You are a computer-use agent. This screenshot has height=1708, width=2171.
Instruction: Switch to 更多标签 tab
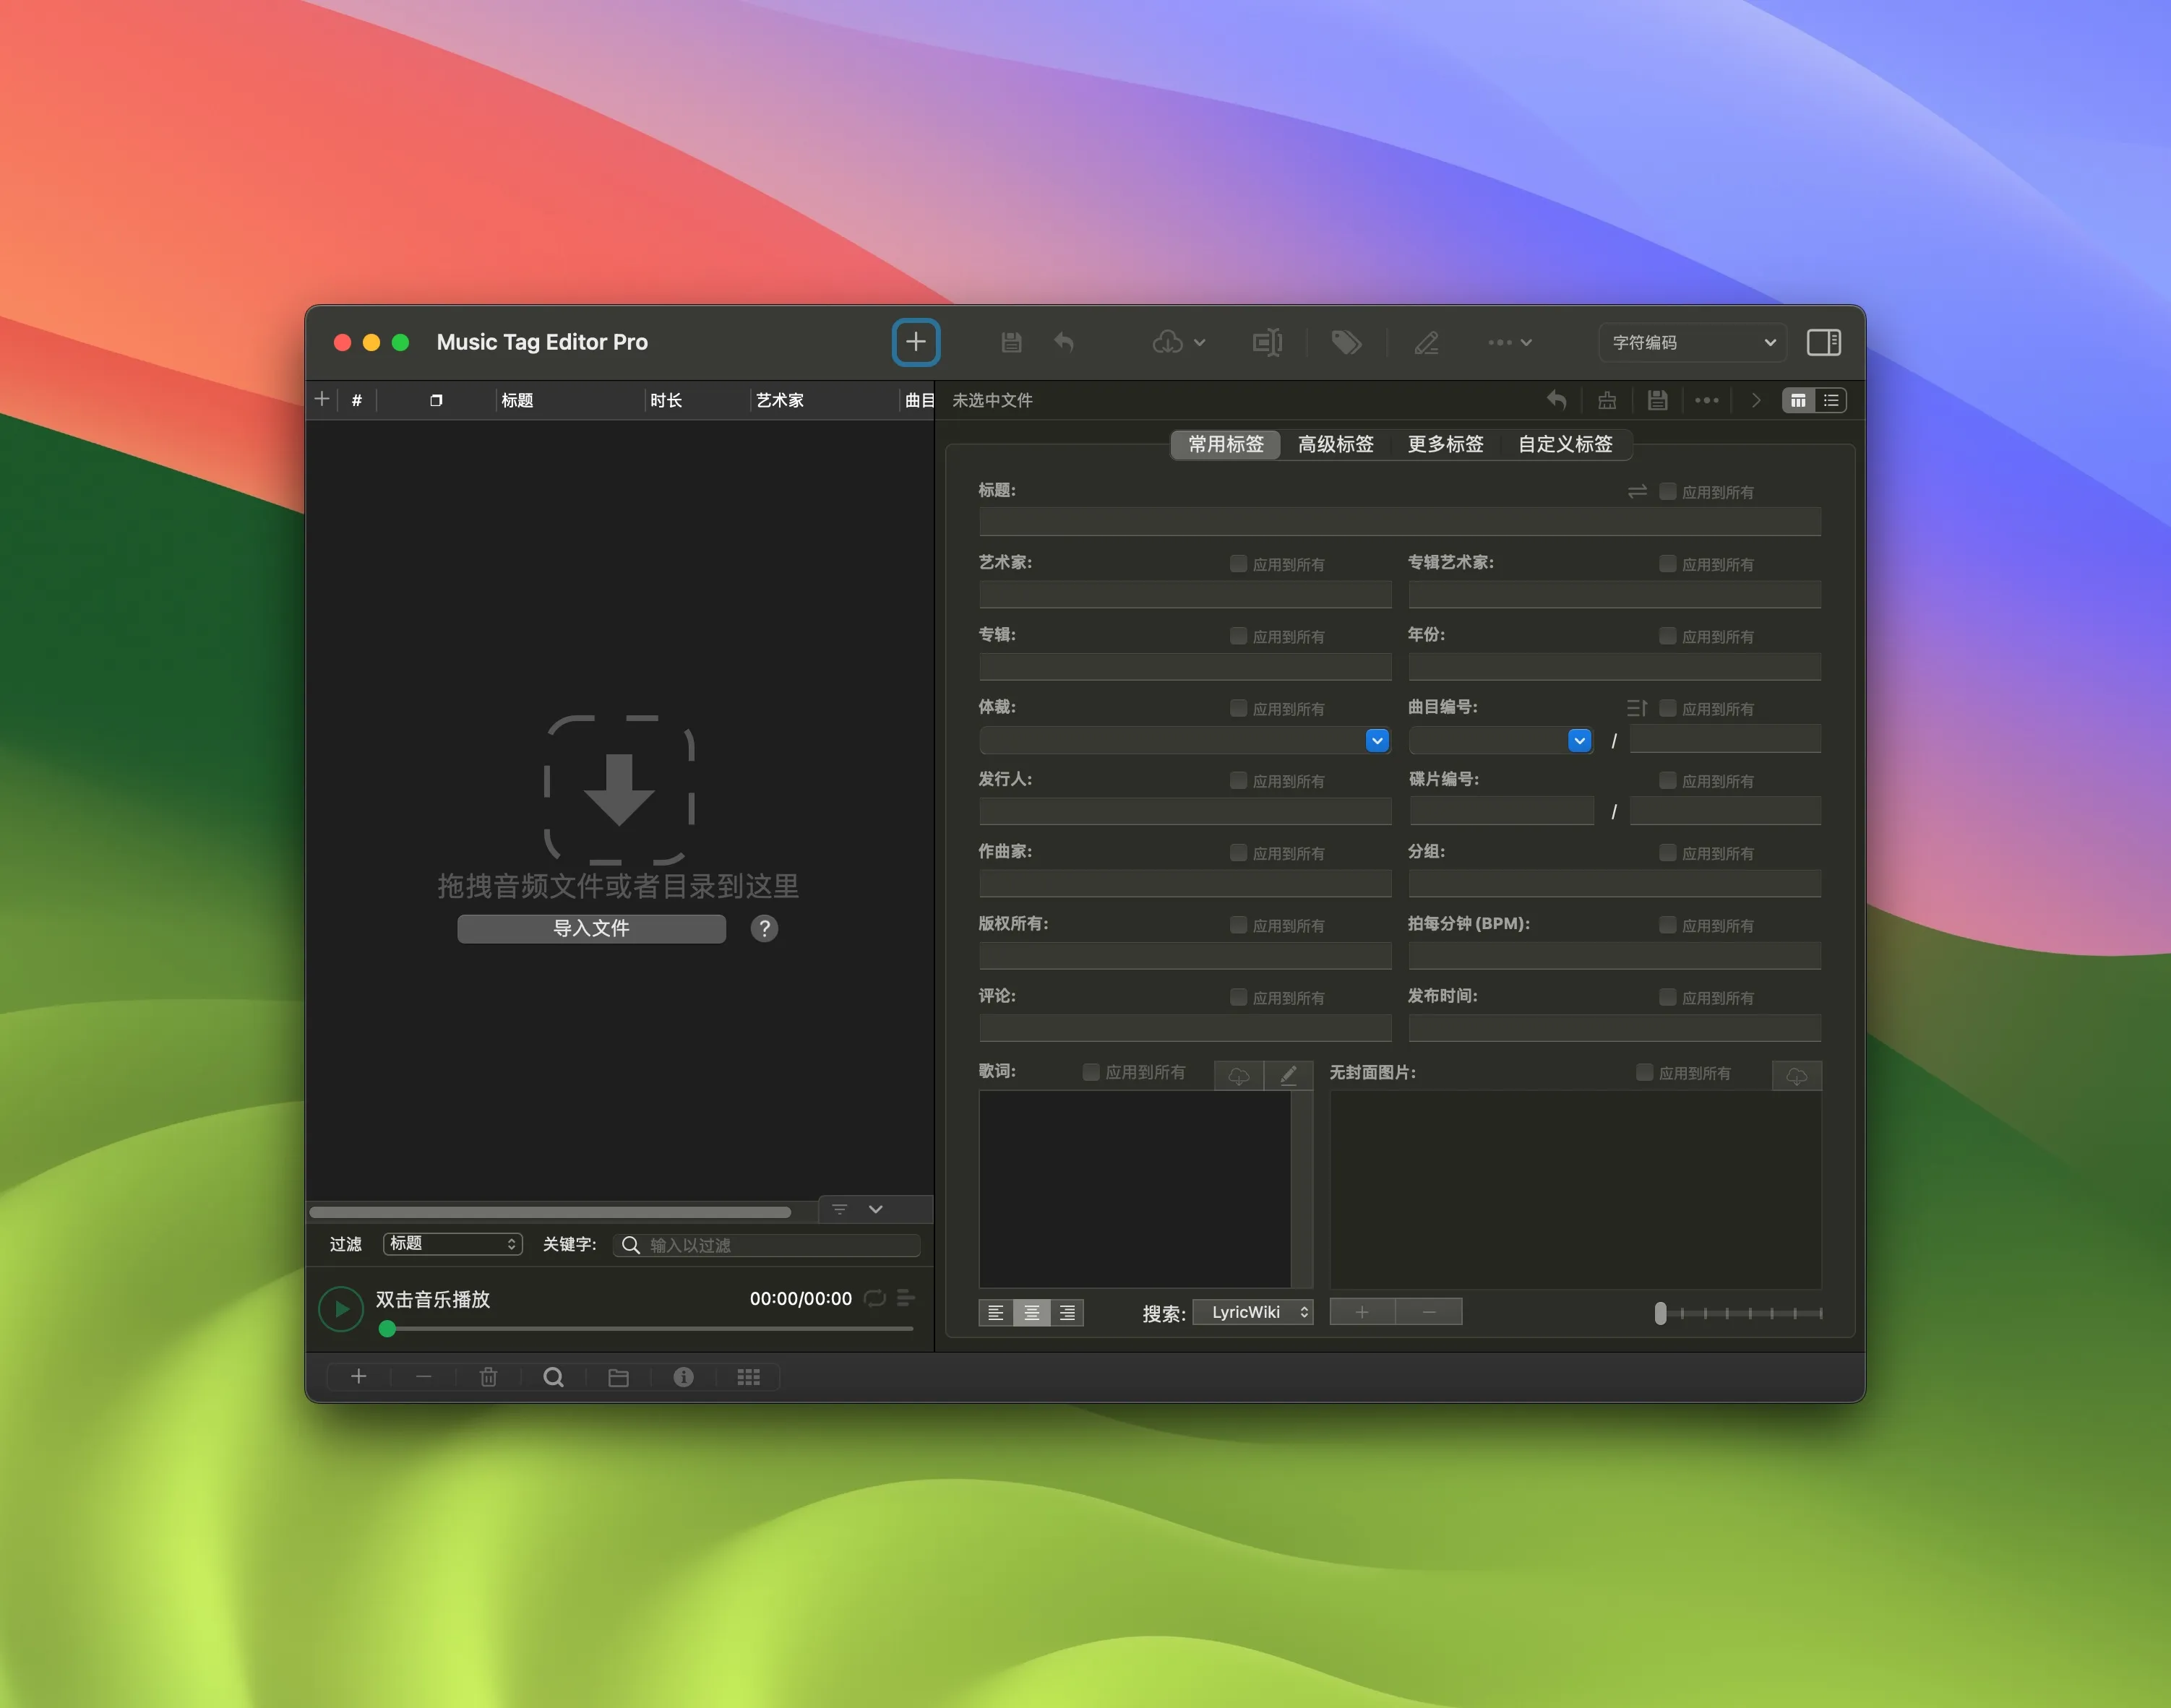1445,444
